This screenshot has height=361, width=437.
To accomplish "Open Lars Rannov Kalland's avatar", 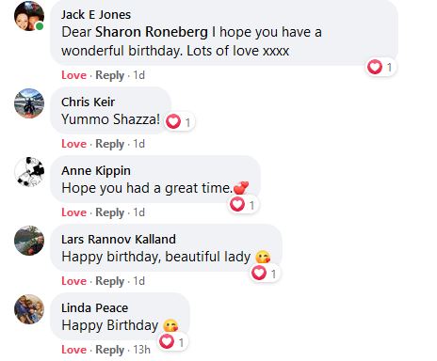I will [x=29, y=241].
